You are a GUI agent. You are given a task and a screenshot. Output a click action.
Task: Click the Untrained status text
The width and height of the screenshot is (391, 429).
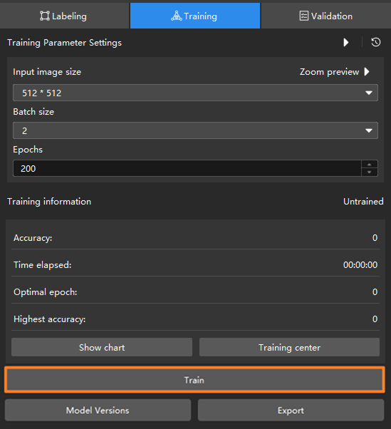coord(363,202)
